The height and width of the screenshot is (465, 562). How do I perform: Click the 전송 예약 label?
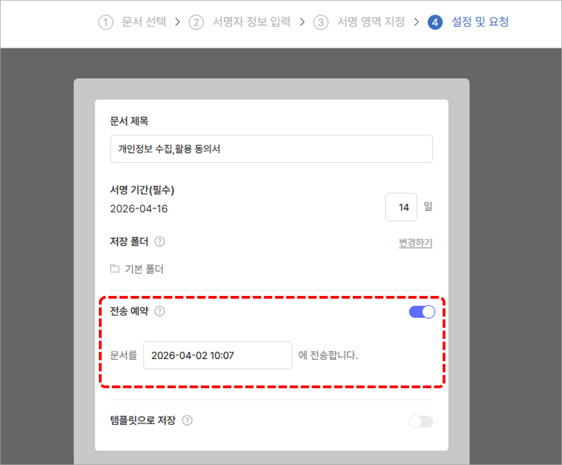pos(129,311)
